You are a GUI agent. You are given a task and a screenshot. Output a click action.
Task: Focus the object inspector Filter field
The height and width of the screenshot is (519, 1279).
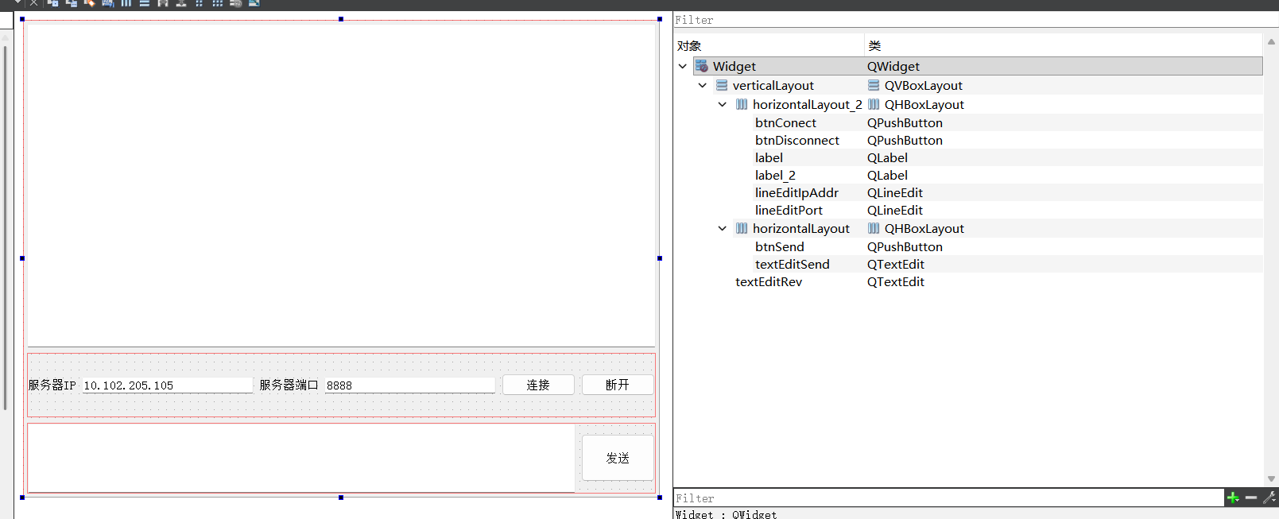pos(975,20)
